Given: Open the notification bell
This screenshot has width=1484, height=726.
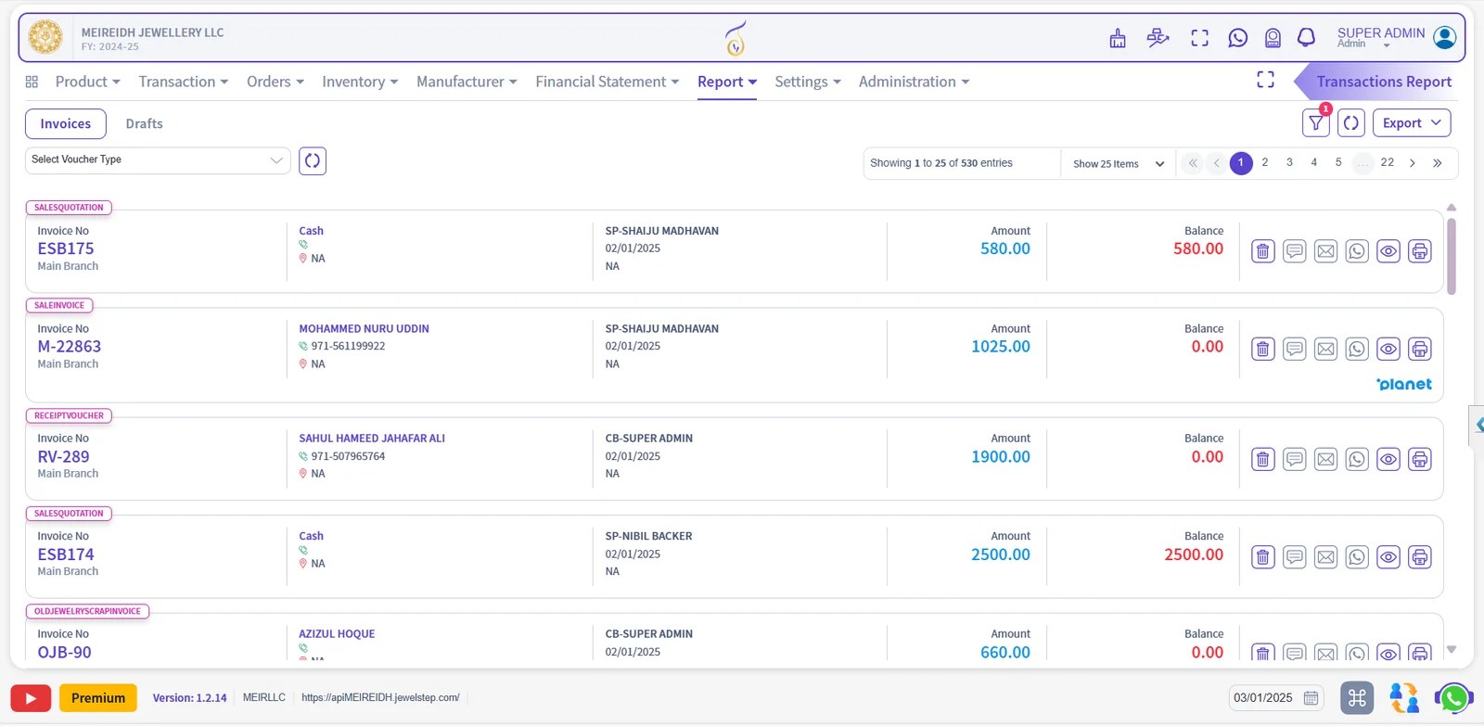Looking at the screenshot, I should pos(1306,37).
